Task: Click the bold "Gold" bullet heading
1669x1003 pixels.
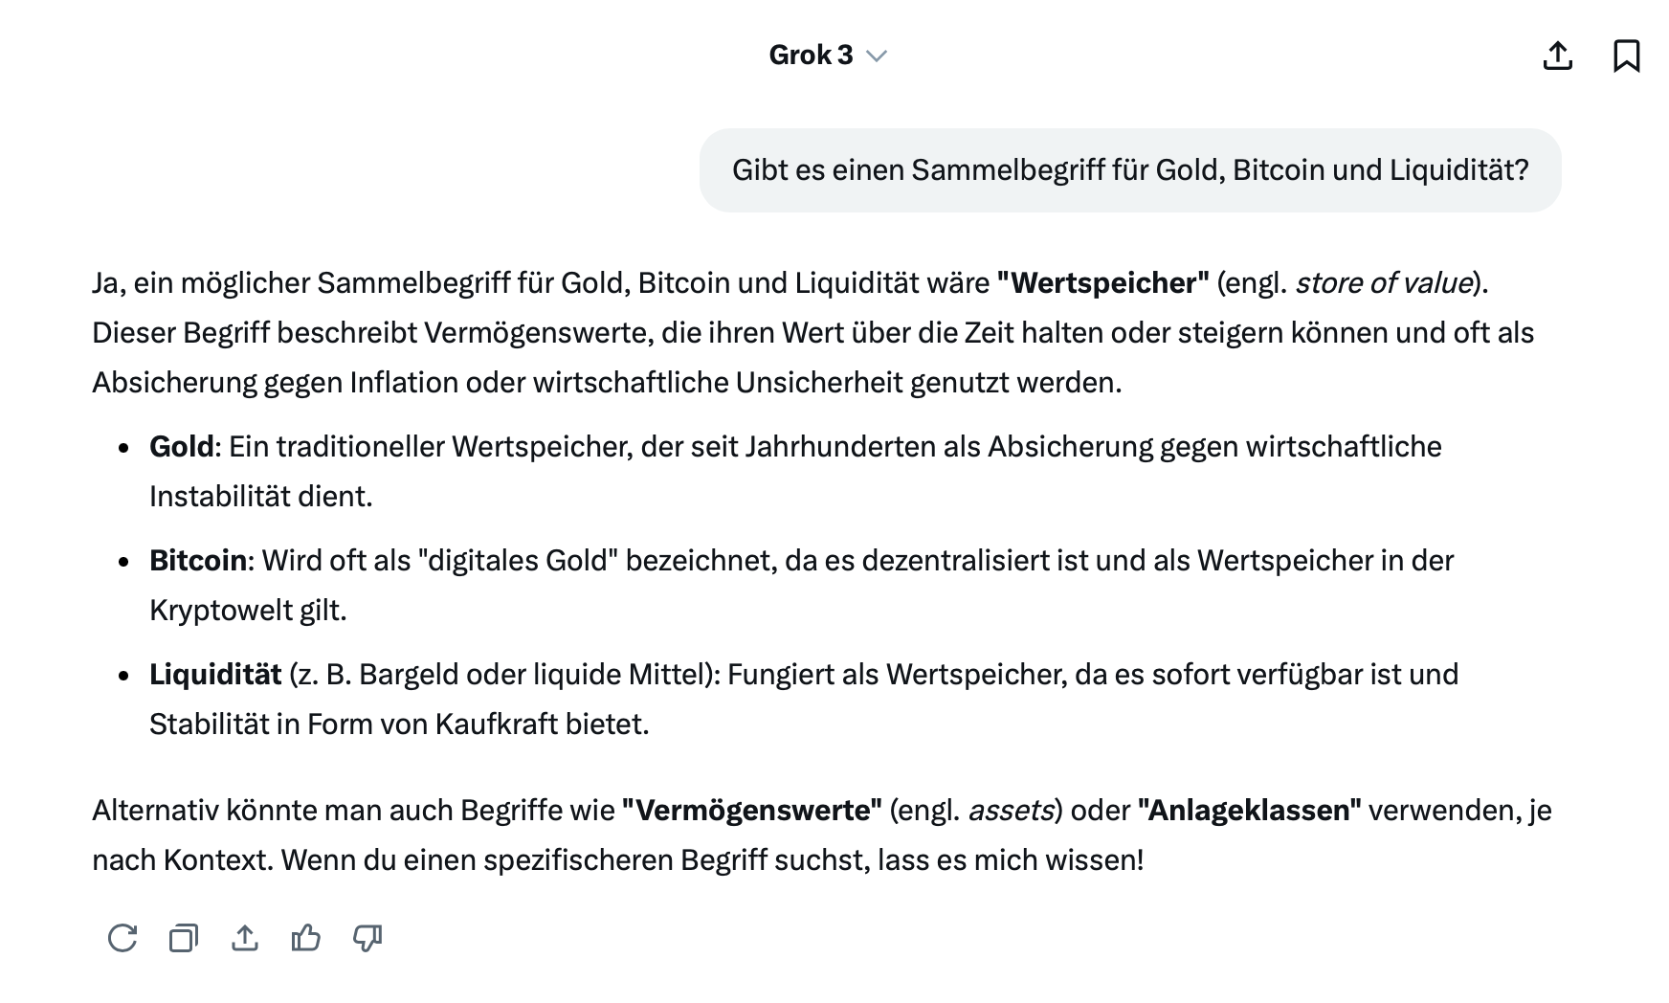Action: 181,447
